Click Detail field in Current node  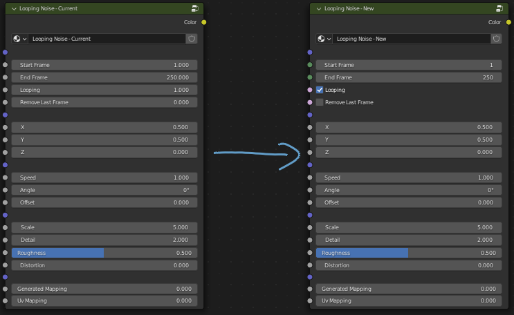point(104,240)
